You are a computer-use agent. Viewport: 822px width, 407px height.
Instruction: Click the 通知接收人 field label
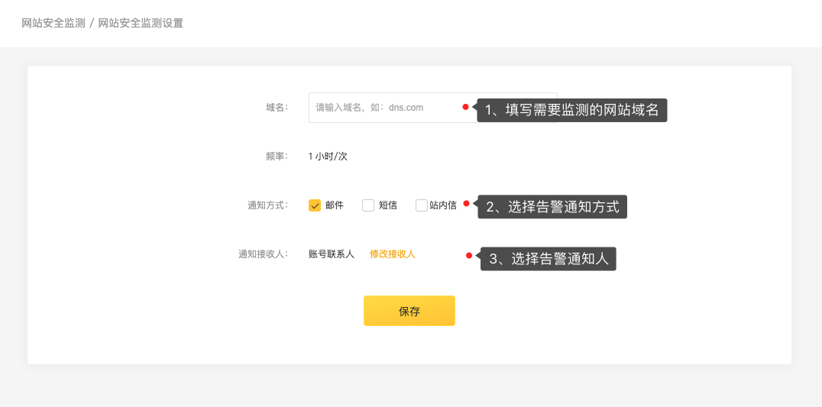tap(263, 254)
